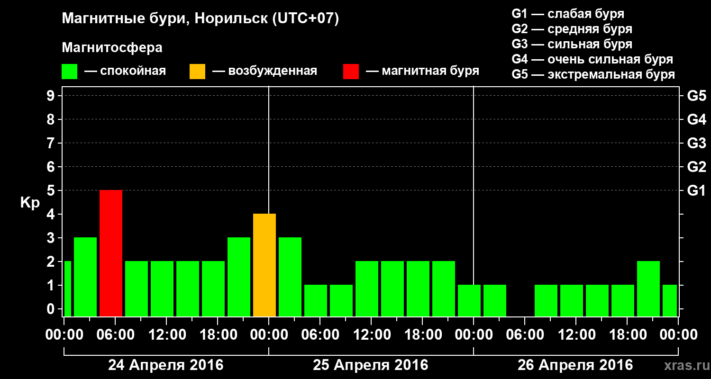Screen dimensions: 711x379
Task: Click the 'спокойная' legend text
Action: coord(133,72)
